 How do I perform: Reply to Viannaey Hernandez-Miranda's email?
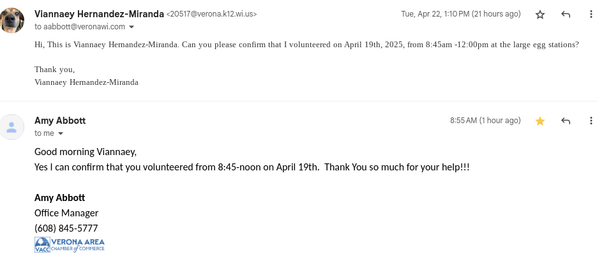(566, 14)
